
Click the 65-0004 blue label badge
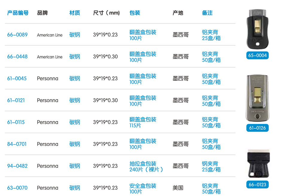coord(257,55)
